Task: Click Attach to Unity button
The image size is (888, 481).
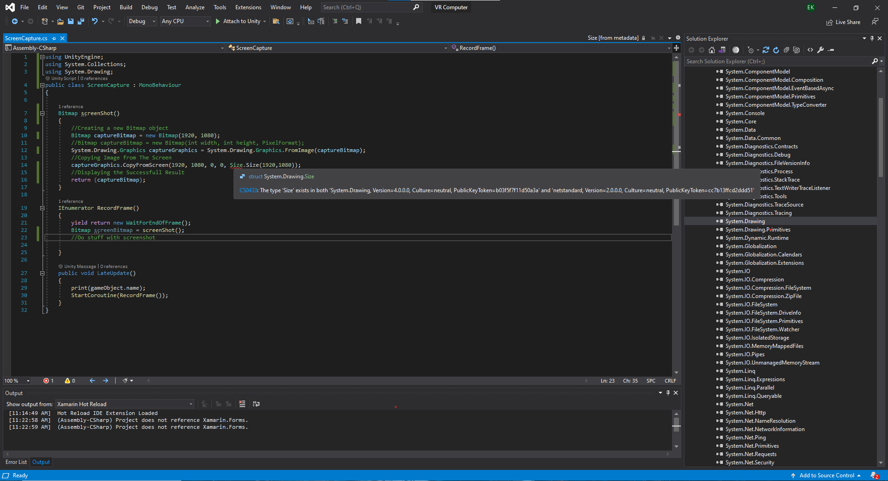Action: (x=237, y=21)
